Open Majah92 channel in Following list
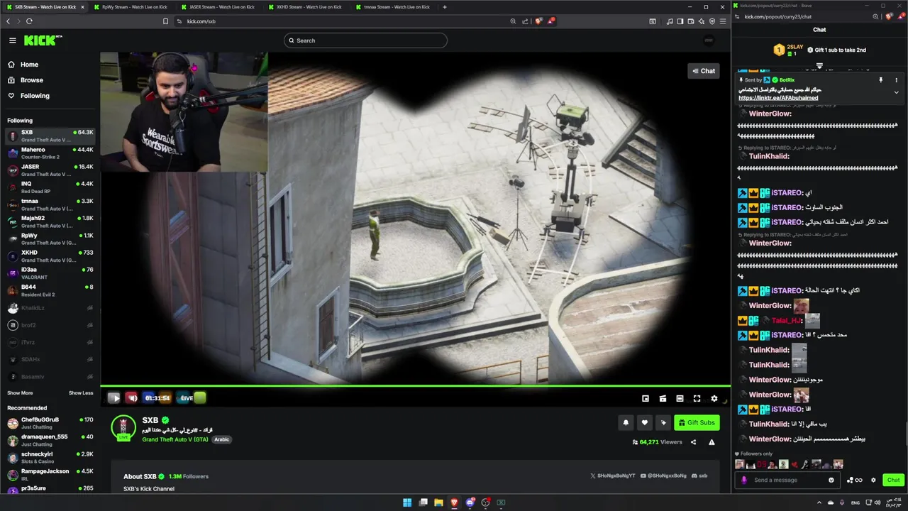 [50, 221]
